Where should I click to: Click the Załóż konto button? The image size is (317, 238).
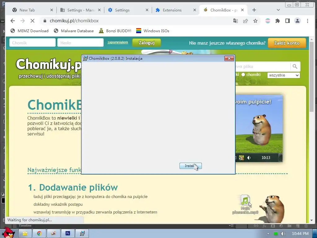(287, 43)
